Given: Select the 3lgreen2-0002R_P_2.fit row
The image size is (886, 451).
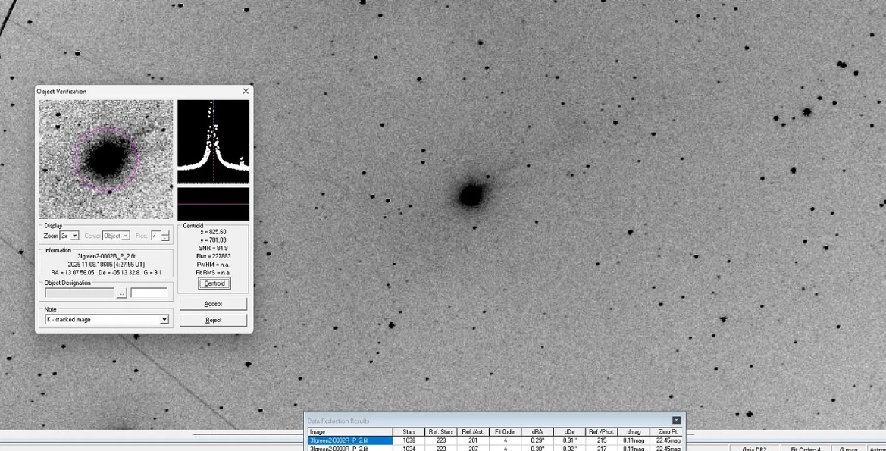Looking at the screenshot, I should click(349, 440).
